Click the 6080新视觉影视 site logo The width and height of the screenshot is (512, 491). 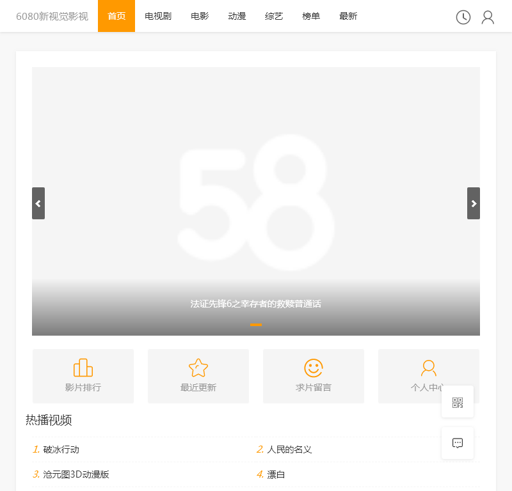pos(52,16)
